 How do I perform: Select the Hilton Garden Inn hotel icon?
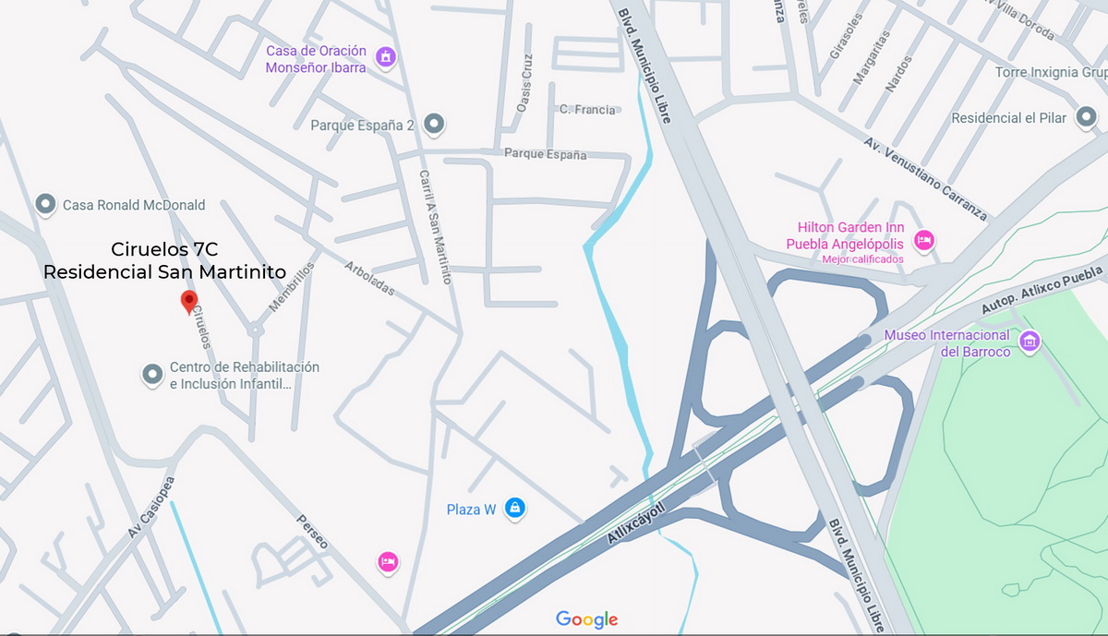923,242
